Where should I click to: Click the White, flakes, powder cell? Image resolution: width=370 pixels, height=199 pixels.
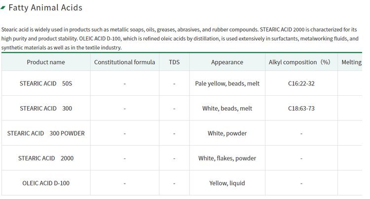(227, 158)
